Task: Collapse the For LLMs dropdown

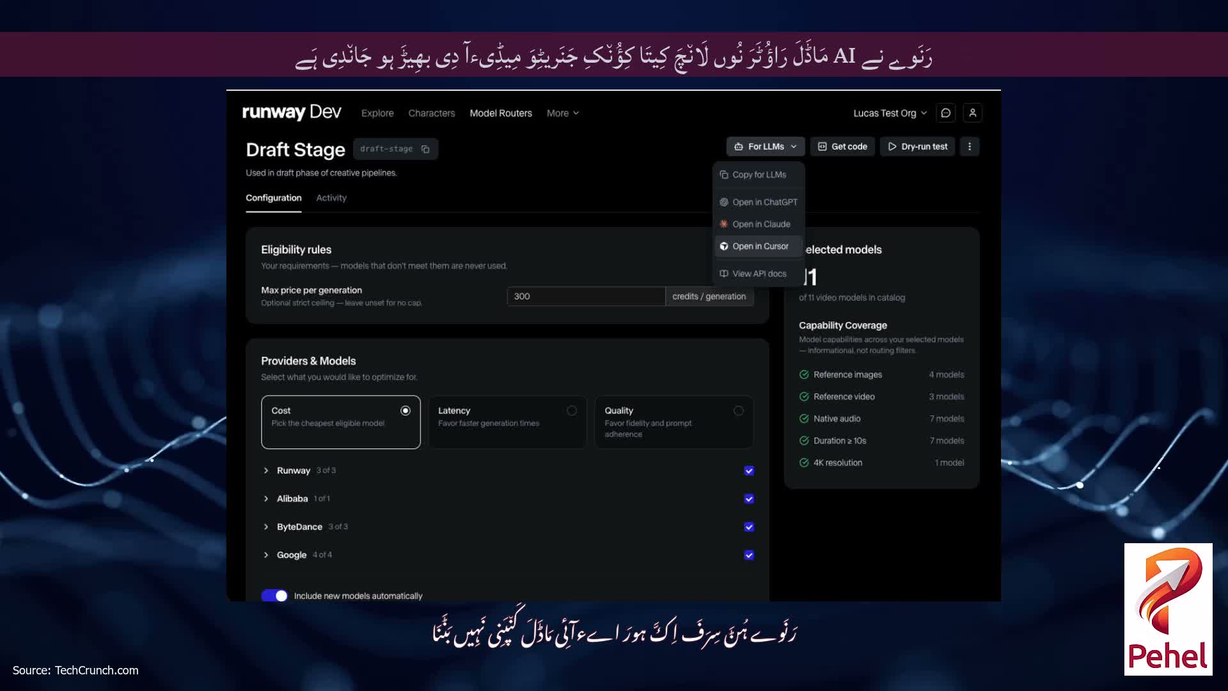Action: point(766,147)
